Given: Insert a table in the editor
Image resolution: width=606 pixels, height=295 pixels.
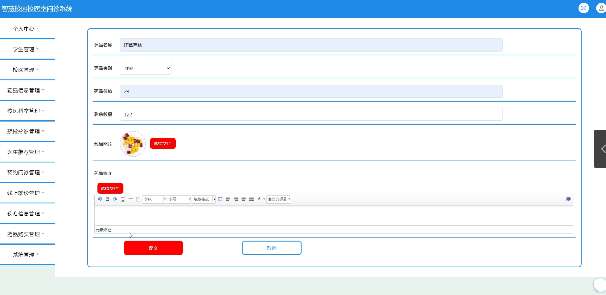Looking at the screenshot, I should [x=220, y=199].
